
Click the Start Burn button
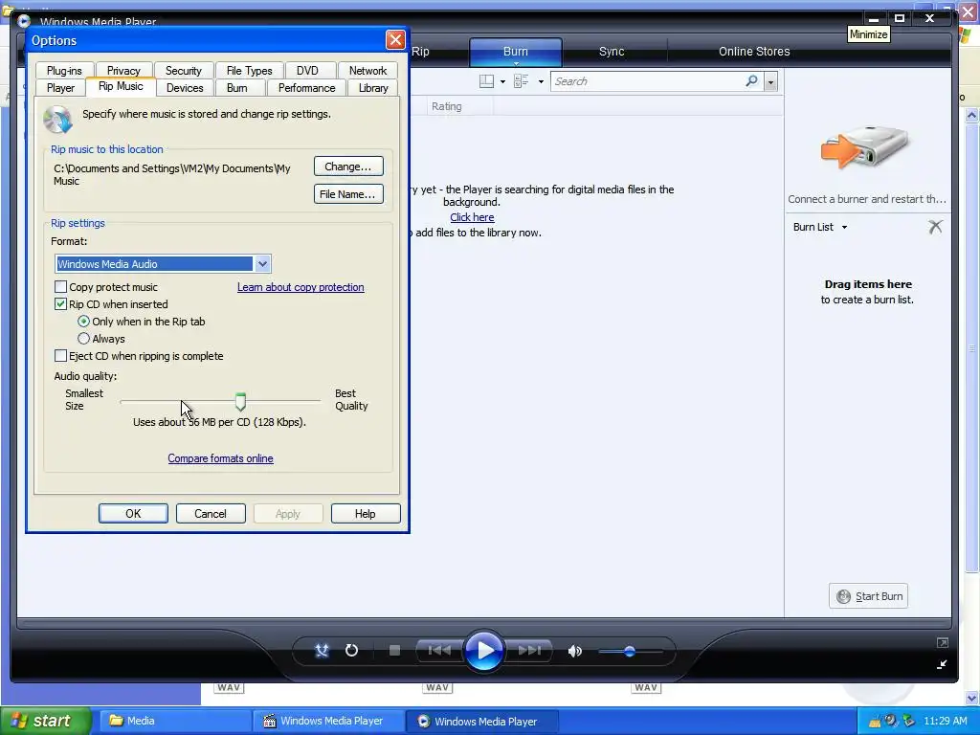pyautogui.click(x=868, y=596)
